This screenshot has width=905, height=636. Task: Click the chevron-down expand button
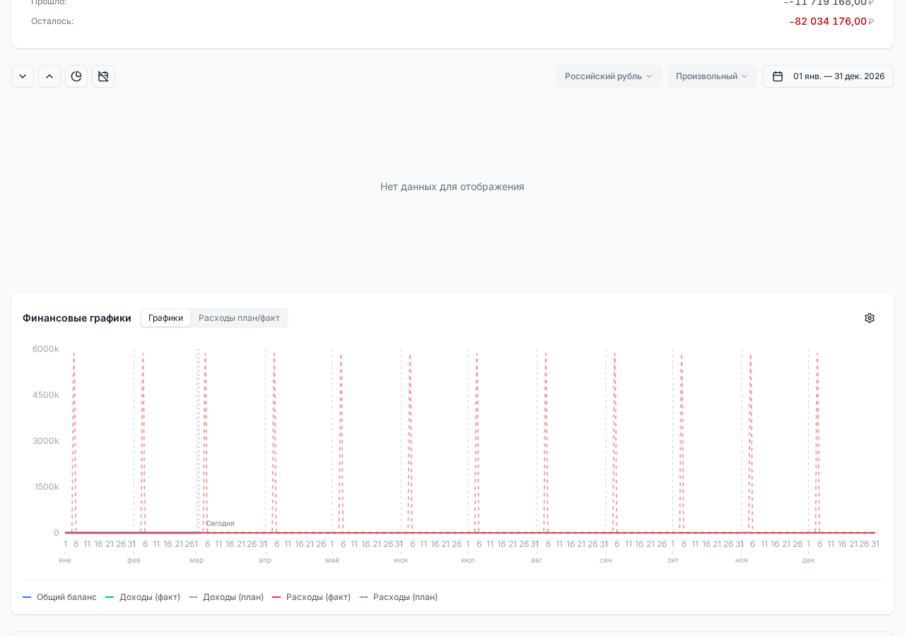pos(23,76)
